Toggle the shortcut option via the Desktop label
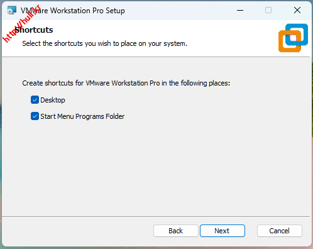Image resolution: width=313 pixels, height=249 pixels. click(53, 100)
